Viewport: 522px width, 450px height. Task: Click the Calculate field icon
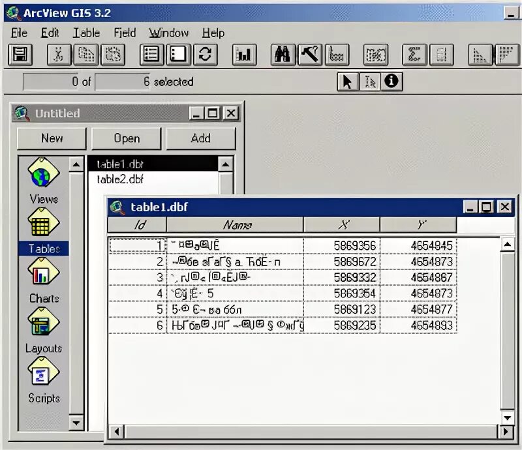pos(442,55)
